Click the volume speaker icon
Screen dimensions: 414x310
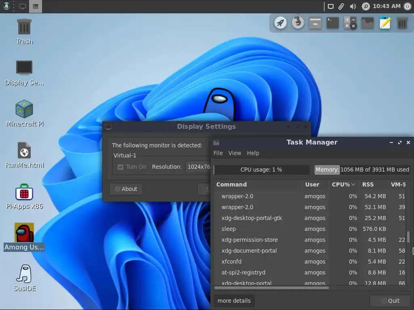(353, 6)
